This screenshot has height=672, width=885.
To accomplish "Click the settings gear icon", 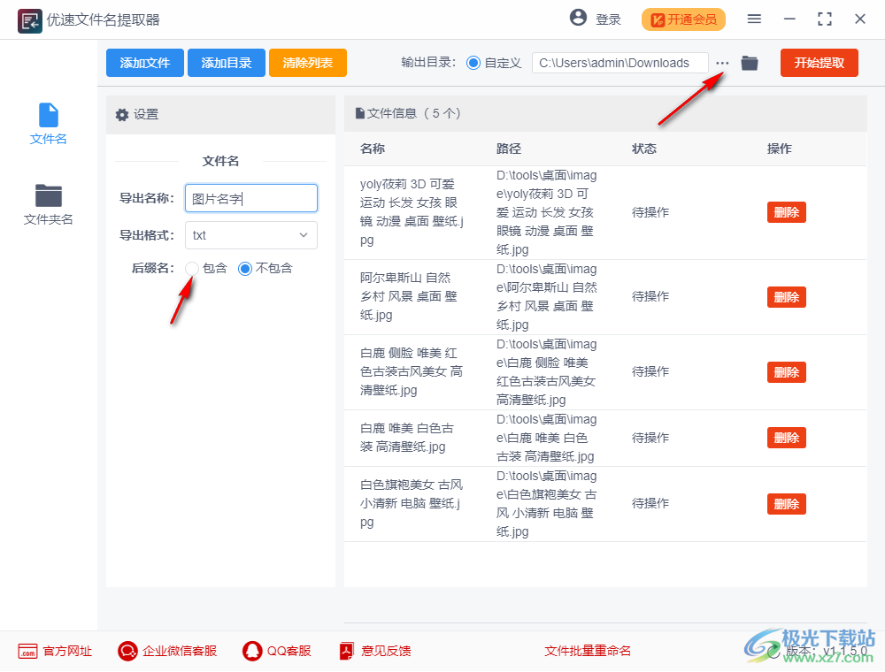I will pyautogui.click(x=122, y=115).
